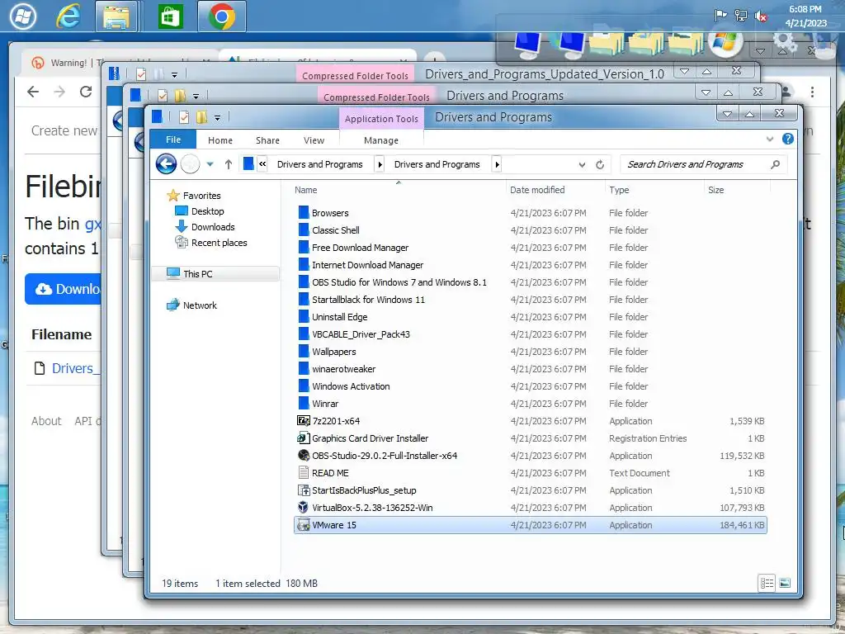Expand the ribbon with the chevron
This screenshot has height=634, width=845.
(770, 139)
